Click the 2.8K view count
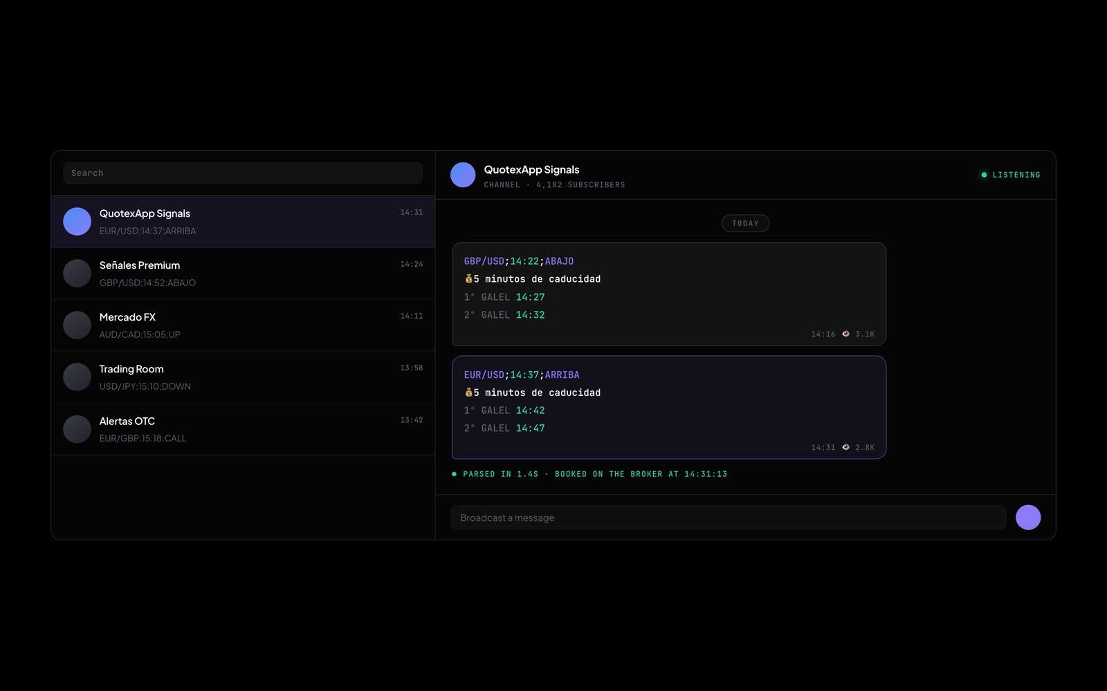1107x691 pixels. 865,448
